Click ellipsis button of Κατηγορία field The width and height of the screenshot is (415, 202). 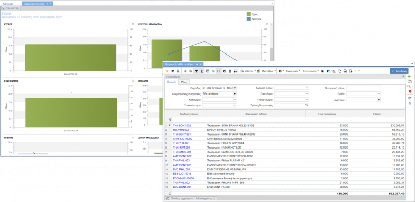(235, 99)
